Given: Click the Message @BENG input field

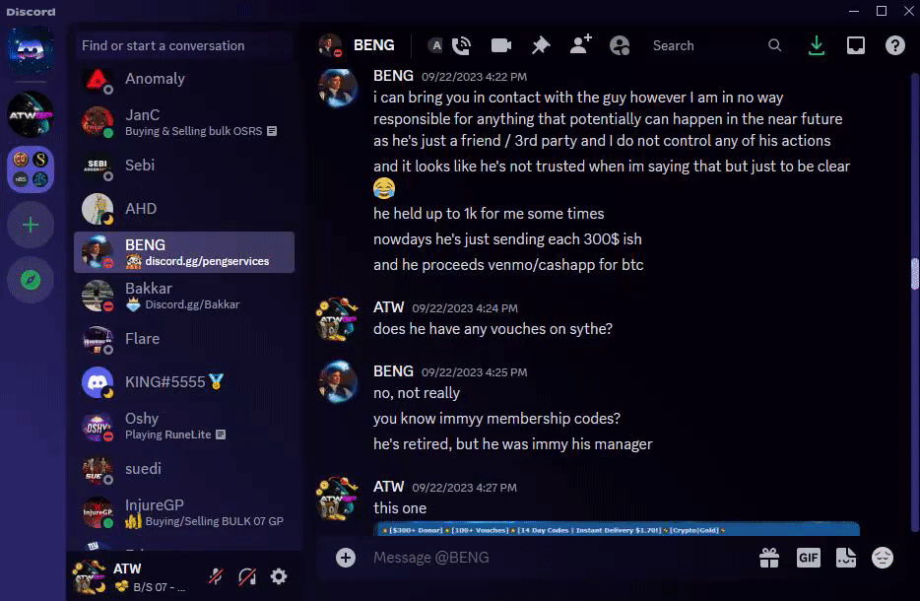Looking at the screenshot, I should pyautogui.click(x=558, y=558).
